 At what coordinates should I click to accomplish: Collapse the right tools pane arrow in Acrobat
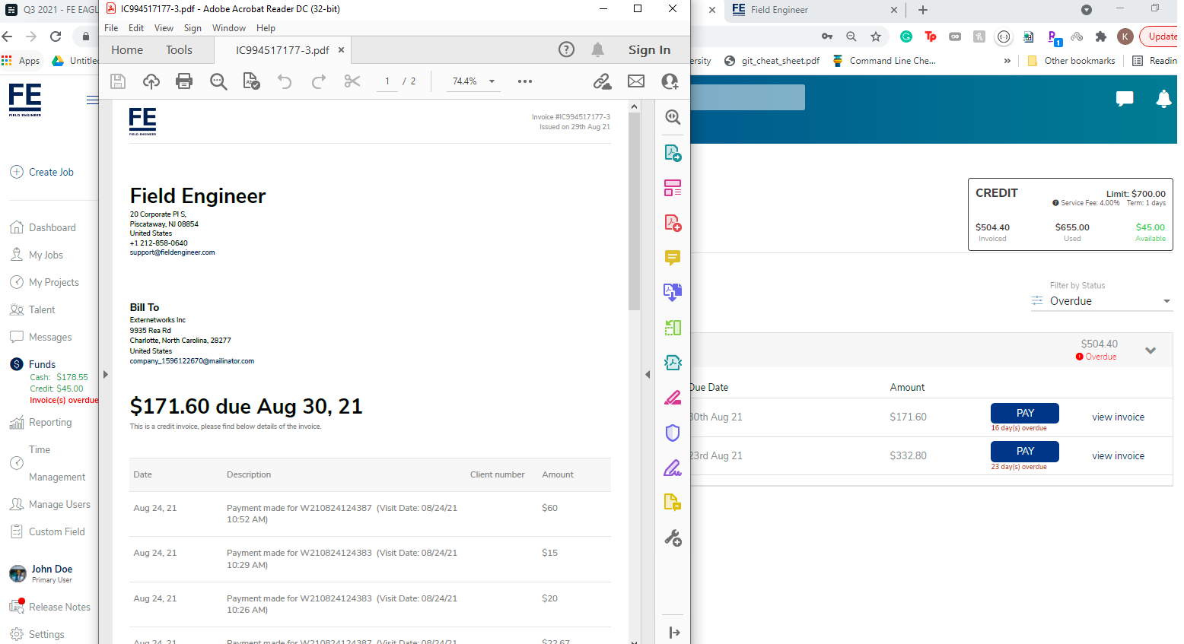coord(648,374)
